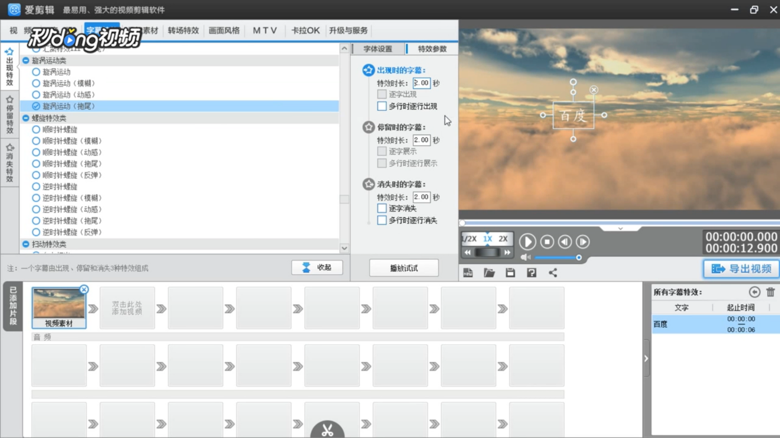Save the project with disk icon
The height and width of the screenshot is (438, 780).
click(510, 273)
